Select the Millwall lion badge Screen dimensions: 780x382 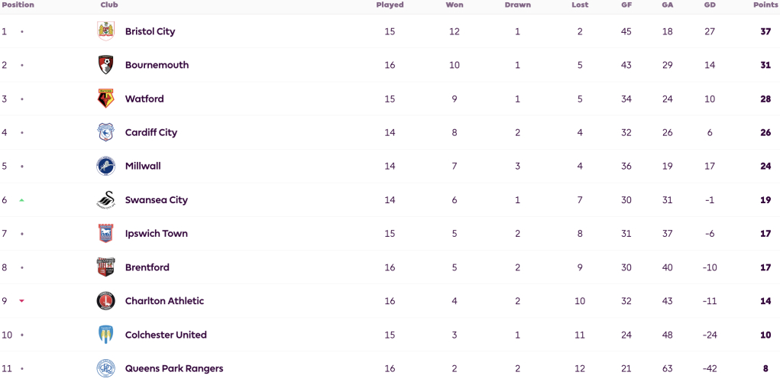(105, 166)
